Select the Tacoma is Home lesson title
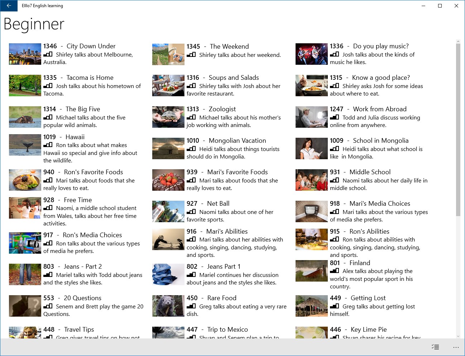This screenshot has height=356, width=465. coord(90,77)
